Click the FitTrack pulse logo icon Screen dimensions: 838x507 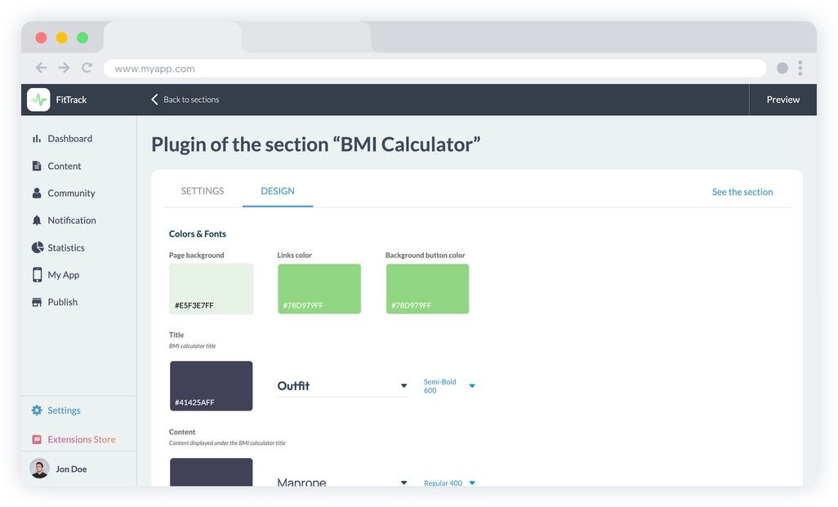(x=38, y=100)
